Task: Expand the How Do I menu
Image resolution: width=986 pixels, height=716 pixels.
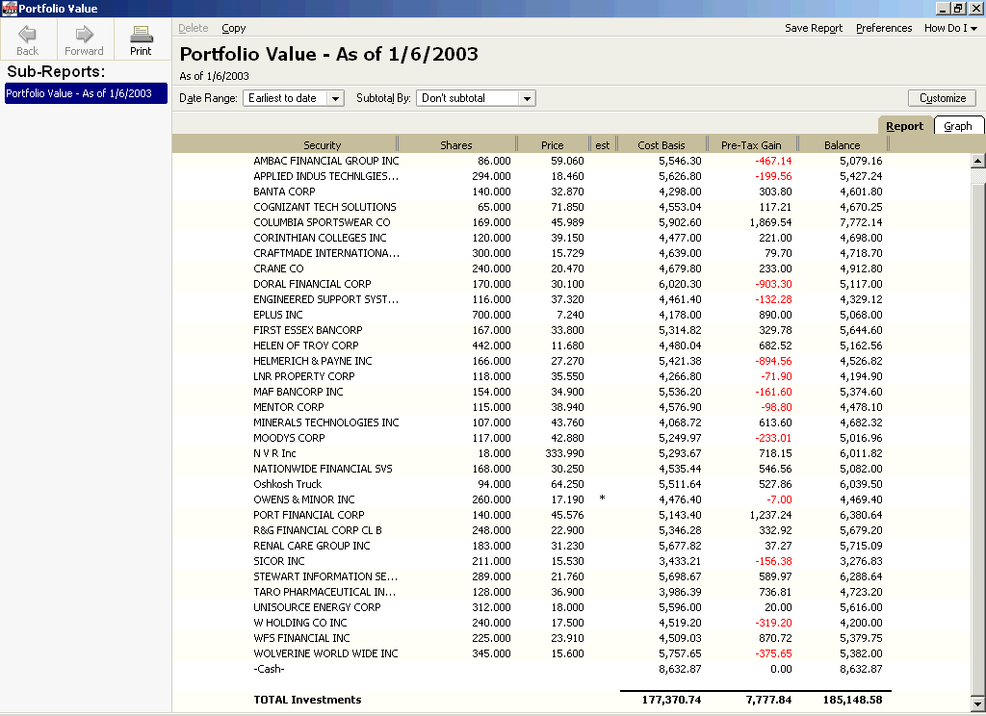Action: pyautogui.click(x=950, y=28)
